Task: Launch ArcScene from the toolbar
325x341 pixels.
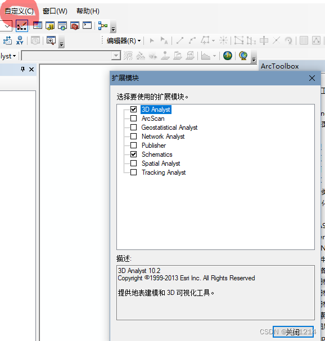Action: point(228,56)
